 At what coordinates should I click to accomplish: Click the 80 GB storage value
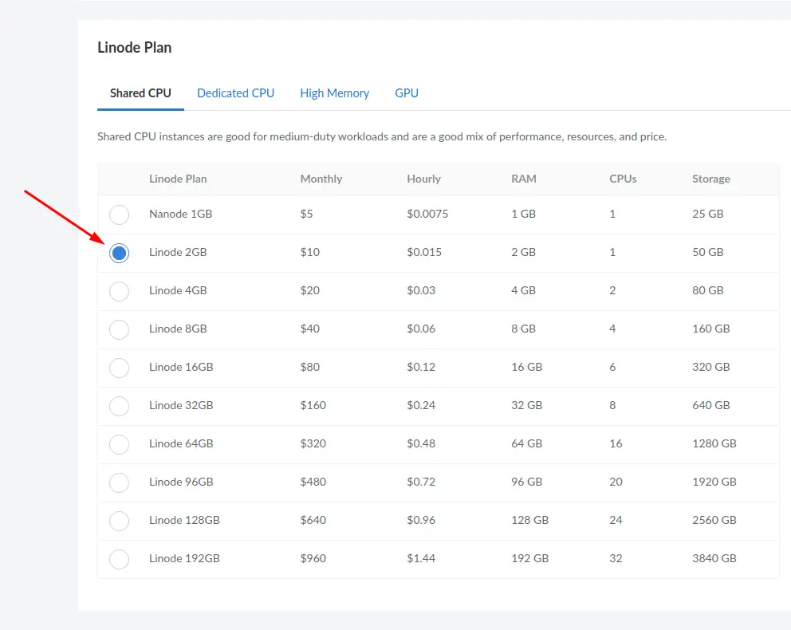[708, 290]
